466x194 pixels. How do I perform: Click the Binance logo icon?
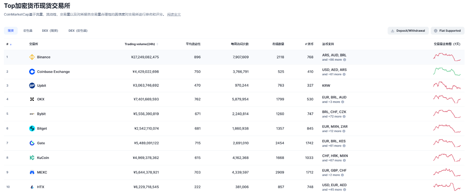point(32,57)
